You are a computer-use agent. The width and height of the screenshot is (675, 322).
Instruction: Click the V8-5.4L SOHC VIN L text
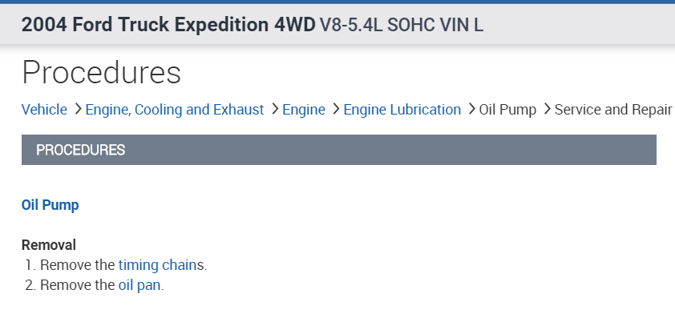click(401, 26)
